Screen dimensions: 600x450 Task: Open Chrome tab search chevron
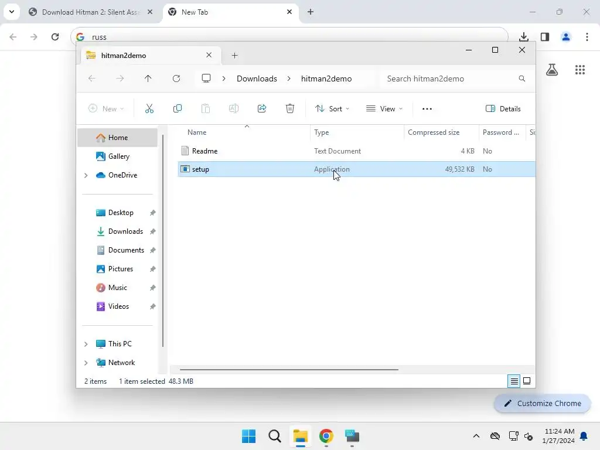12,12
